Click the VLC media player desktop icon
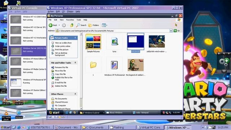This screenshot has width=231, height=130. [x=6, y=115]
